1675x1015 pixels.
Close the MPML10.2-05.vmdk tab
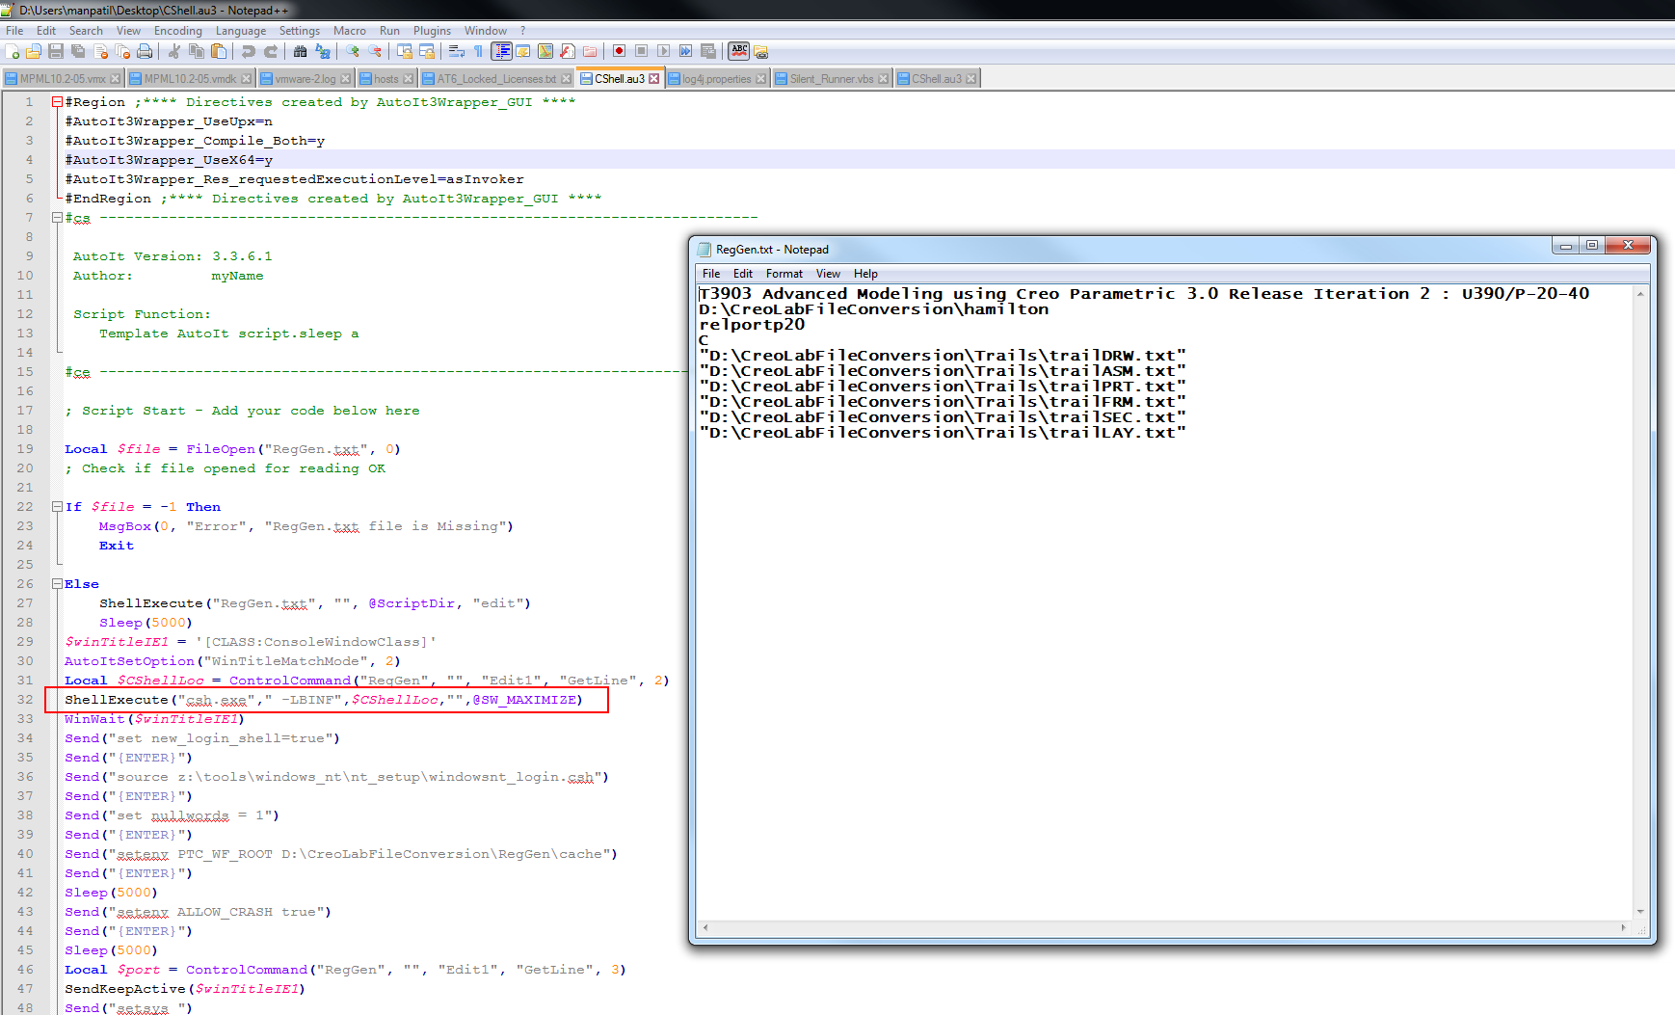tap(247, 79)
